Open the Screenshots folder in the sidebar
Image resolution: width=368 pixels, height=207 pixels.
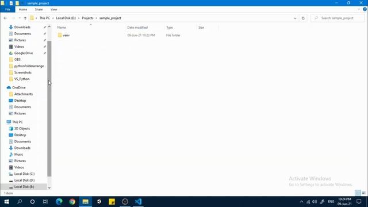[x=23, y=72]
